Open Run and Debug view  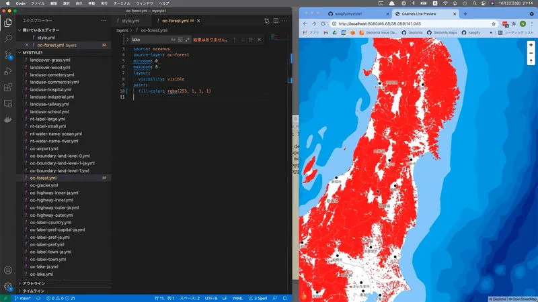click(x=8, y=71)
